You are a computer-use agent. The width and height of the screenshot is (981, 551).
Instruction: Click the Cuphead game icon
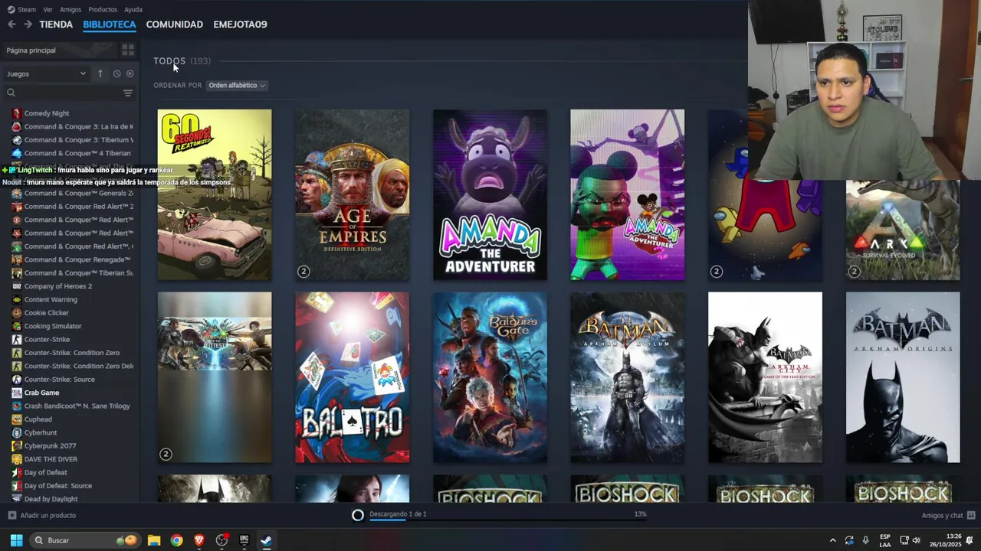tap(17, 419)
